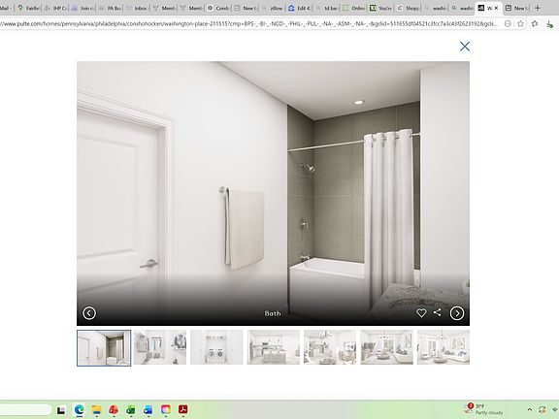Switch to the Fairfield tab

click(28, 8)
